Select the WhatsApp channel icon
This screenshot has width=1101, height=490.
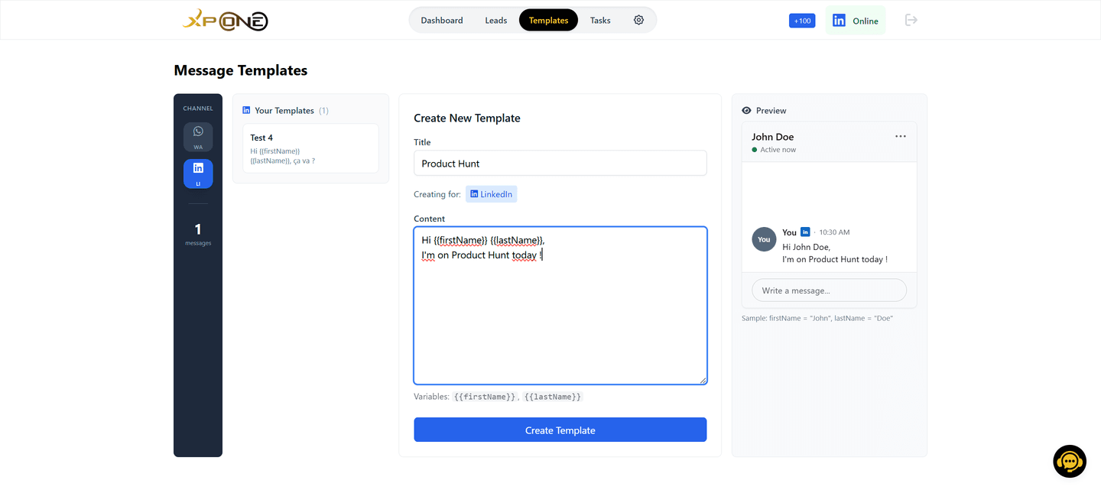point(198,137)
